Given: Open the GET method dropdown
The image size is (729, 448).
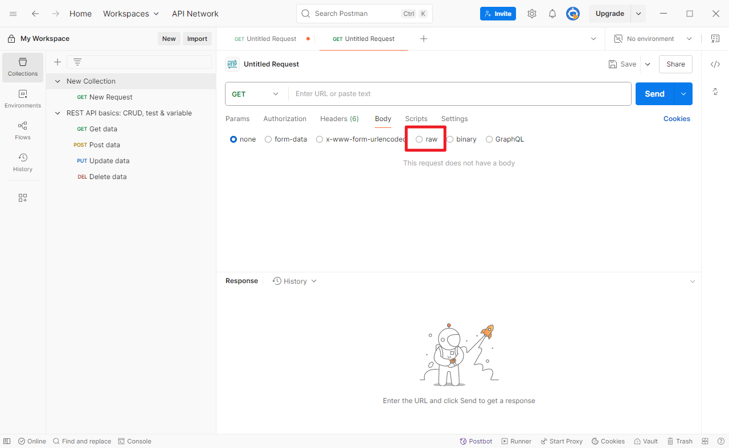Looking at the screenshot, I should (x=256, y=94).
